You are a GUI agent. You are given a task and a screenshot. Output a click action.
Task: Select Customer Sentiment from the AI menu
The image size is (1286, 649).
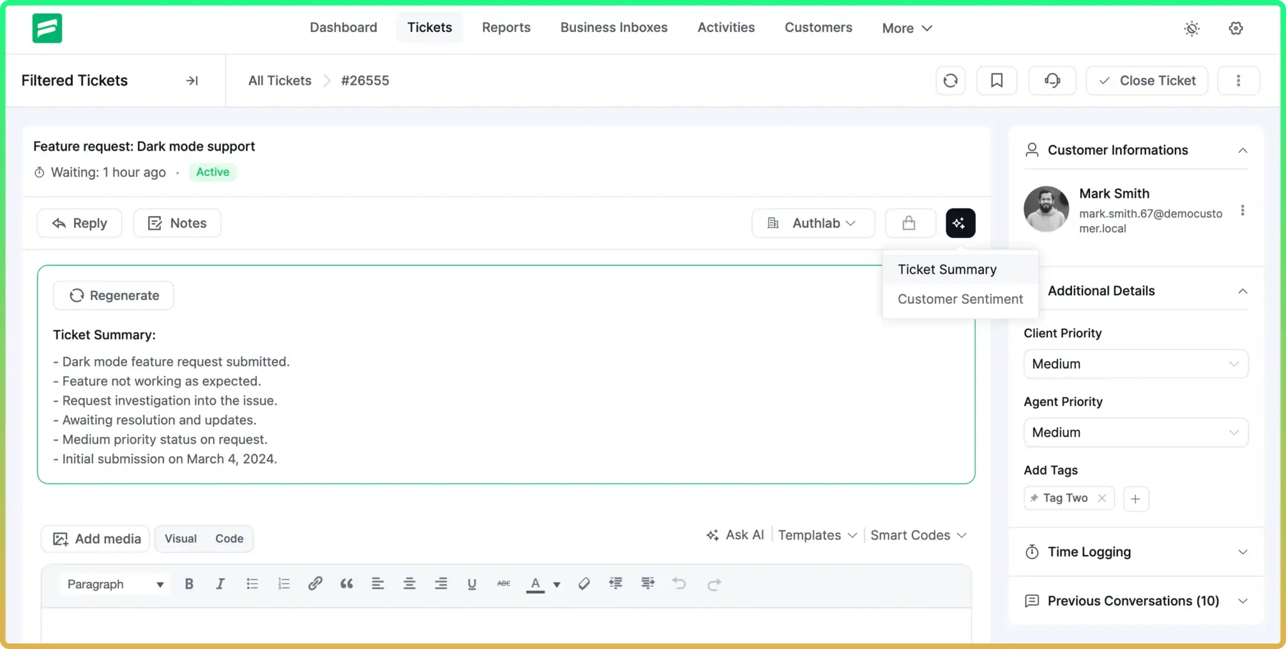tap(960, 299)
